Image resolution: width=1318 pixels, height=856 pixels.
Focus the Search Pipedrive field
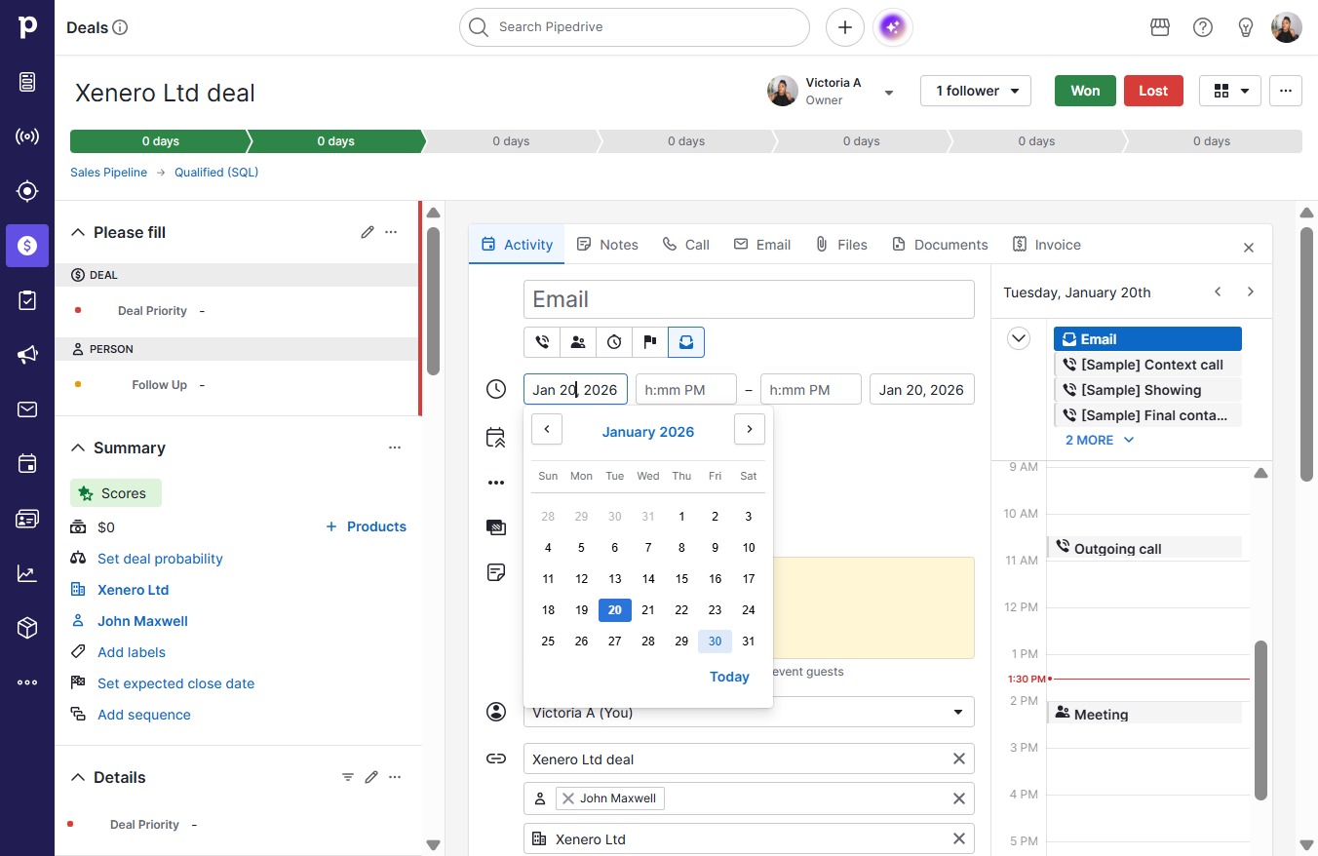point(635,27)
